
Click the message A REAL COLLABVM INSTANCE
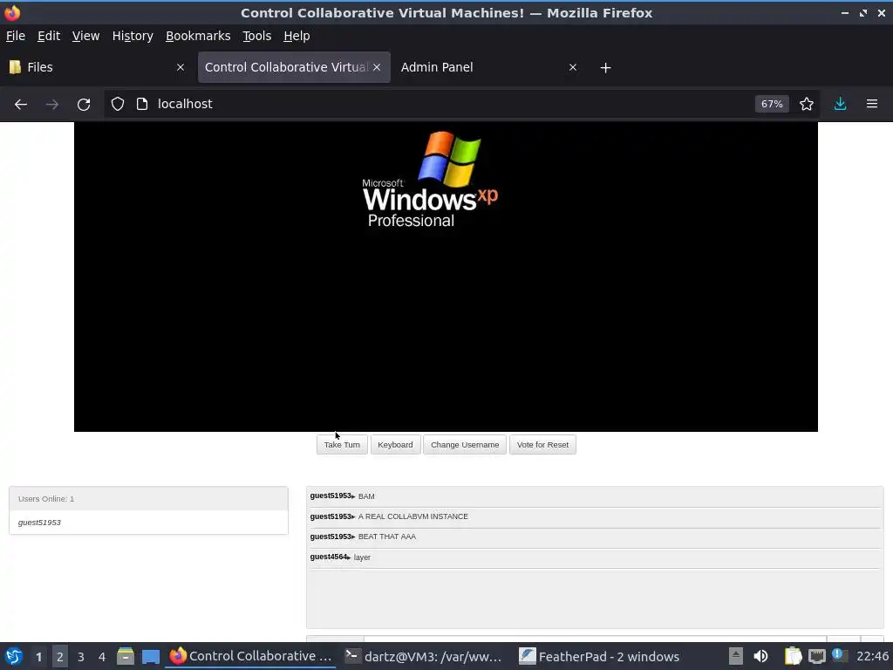[x=412, y=516]
